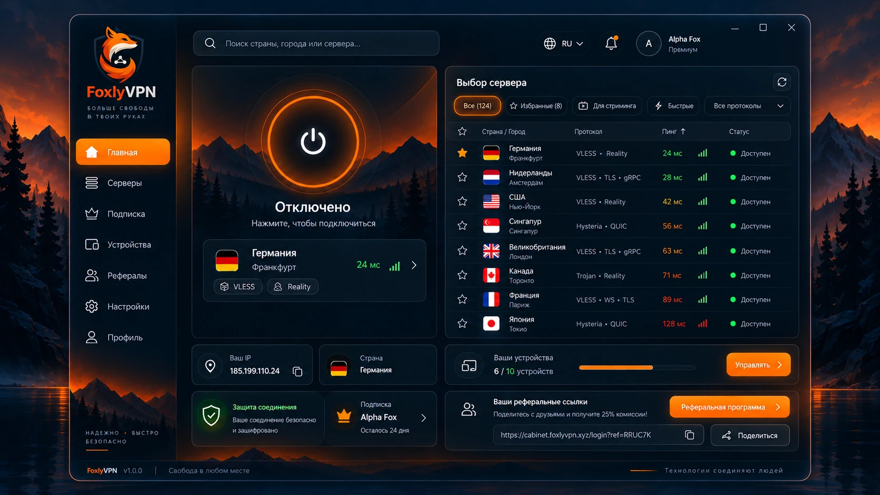The image size is (880, 495).
Task: Select the Франция Париж server row
Action: [x=621, y=299]
